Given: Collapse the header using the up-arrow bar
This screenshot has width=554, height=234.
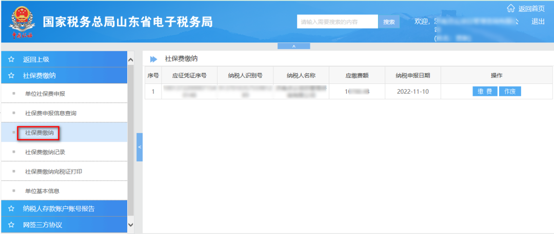Looking at the screenshot, I should coord(293,46).
